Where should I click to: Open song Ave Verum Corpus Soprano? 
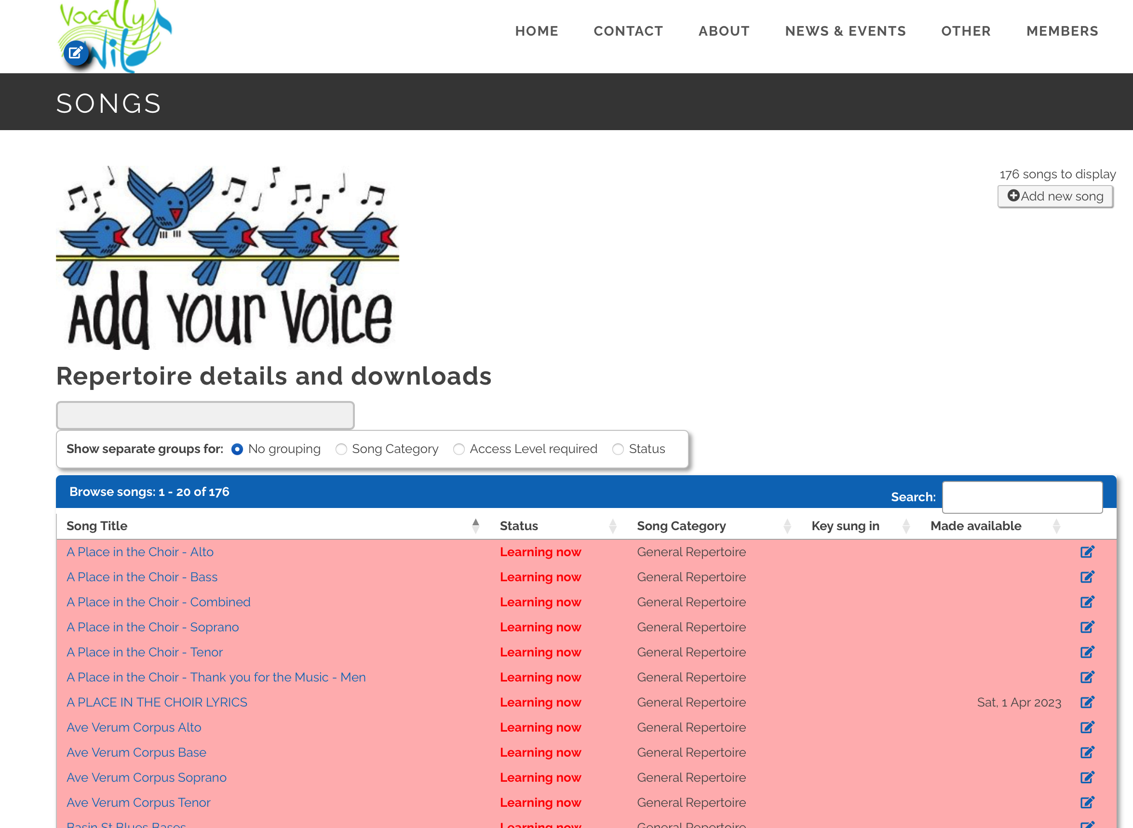(147, 777)
